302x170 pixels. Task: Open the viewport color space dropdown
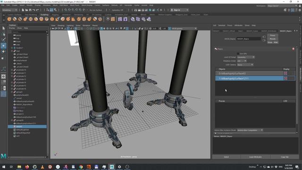(x=184, y=28)
